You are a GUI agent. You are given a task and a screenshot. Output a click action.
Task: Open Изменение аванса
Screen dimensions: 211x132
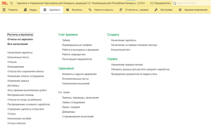click(x=18, y=81)
